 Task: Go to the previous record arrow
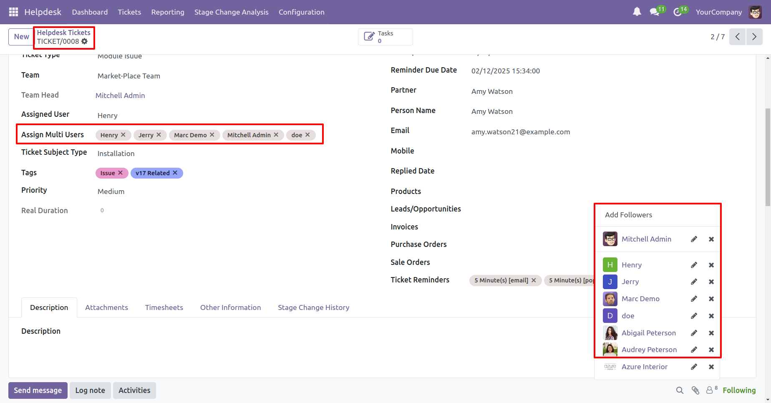737,37
